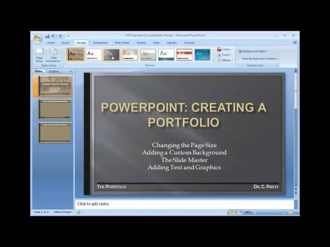The image size is (330, 247).
Task: Toggle Hide Background Graphics checkbox
Action: (x=258, y=59)
